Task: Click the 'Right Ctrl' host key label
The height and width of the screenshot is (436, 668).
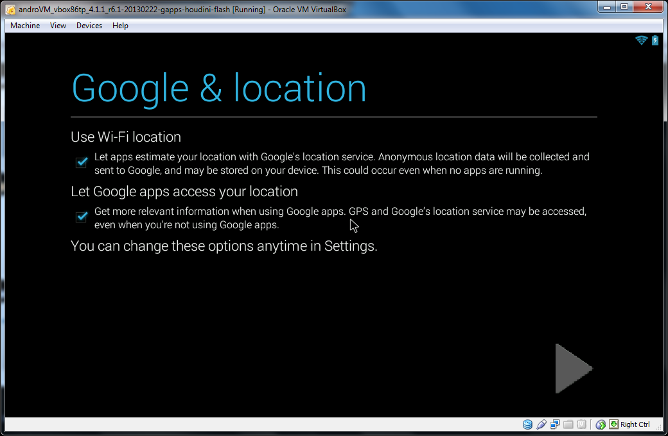Action: tap(635, 424)
